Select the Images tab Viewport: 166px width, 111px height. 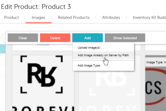pyautogui.click(x=38, y=17)
